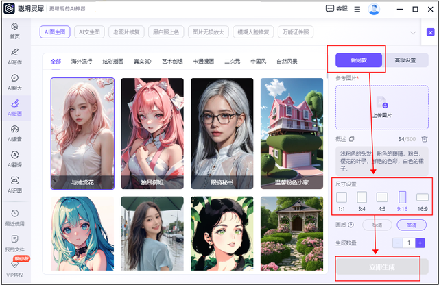Click the 画质 help question icon
The image size is (439, 285).
click(351, 225)
